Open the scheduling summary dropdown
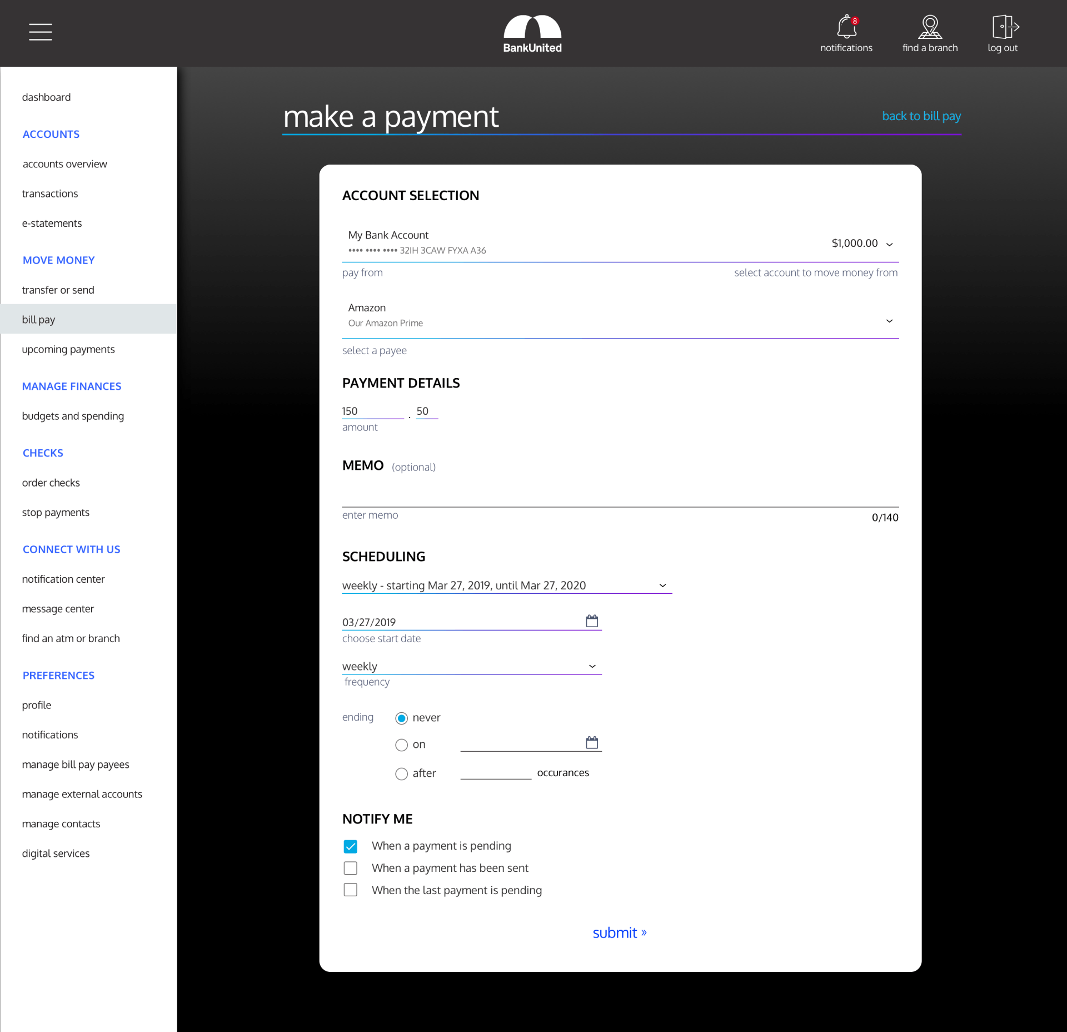The height and width of the screenshot is (1032, 1067). [662, 586]
